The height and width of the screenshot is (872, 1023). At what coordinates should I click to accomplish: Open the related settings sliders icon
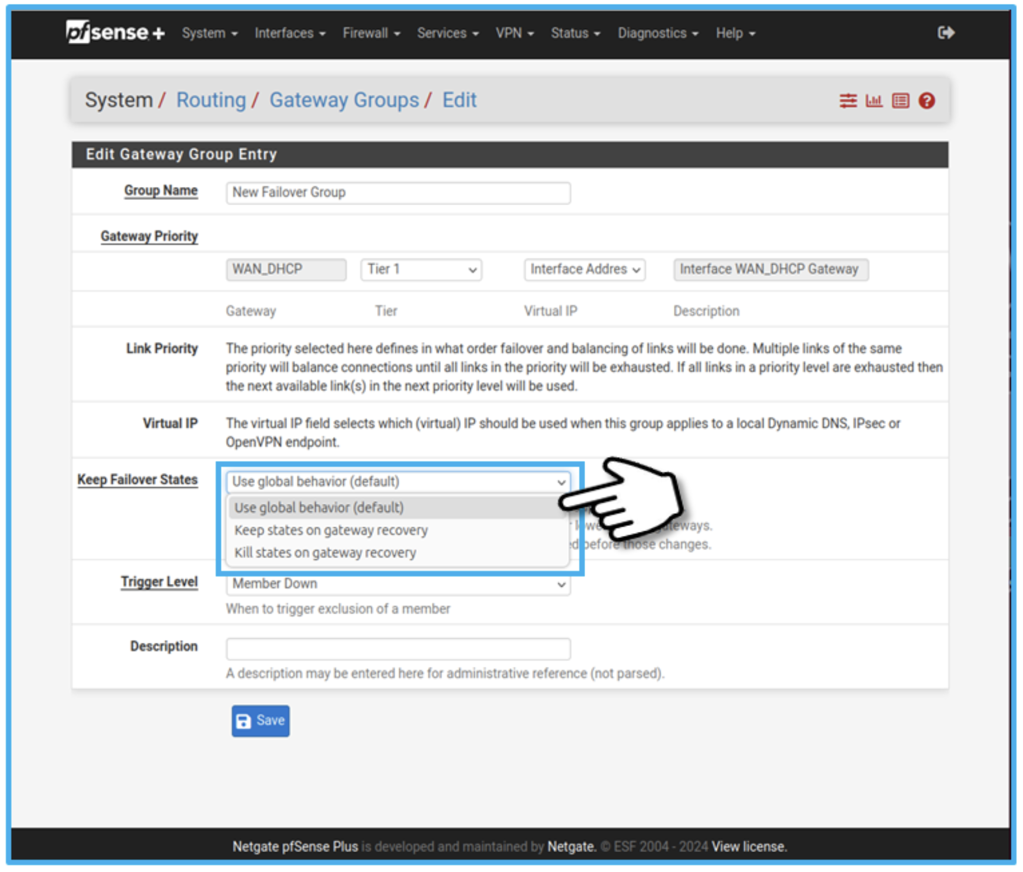point(848,101)
